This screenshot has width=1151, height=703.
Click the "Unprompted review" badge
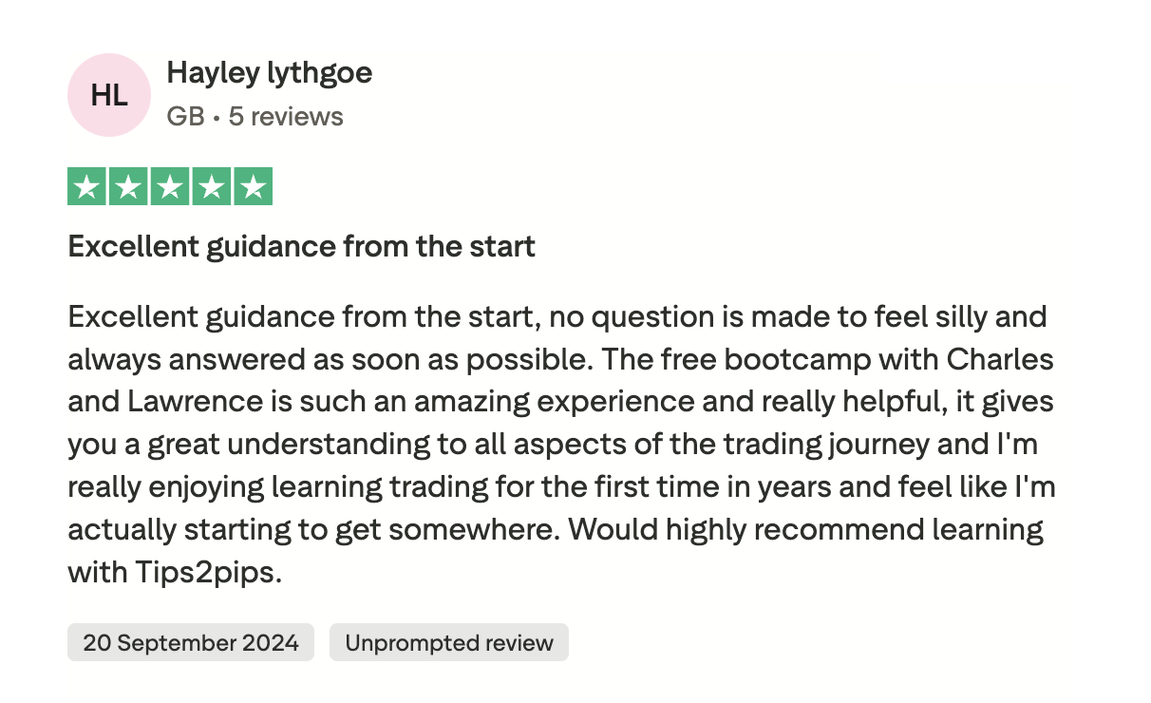[448, 643]
